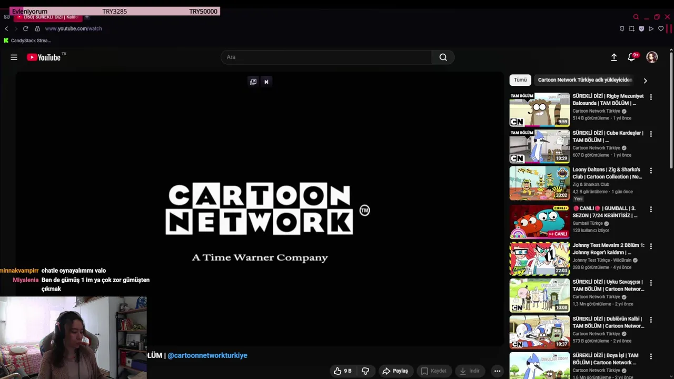This screenshot has height=379, width=674.
Task: Show more filter chips with right chevron
Action: point(645,81)
